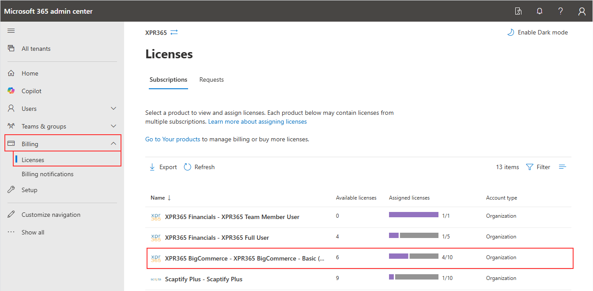Refresh the subscriptions list

coord(199,166)
